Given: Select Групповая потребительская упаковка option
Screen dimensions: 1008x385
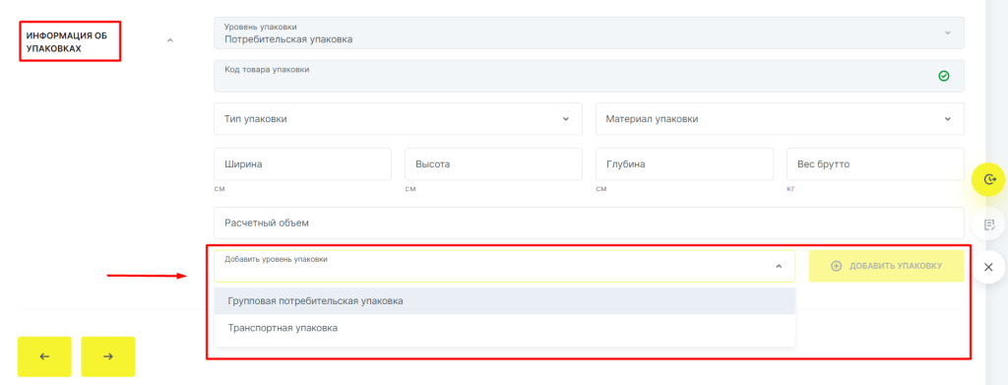Looking at the screenshot, I should [x=505, y=300].
